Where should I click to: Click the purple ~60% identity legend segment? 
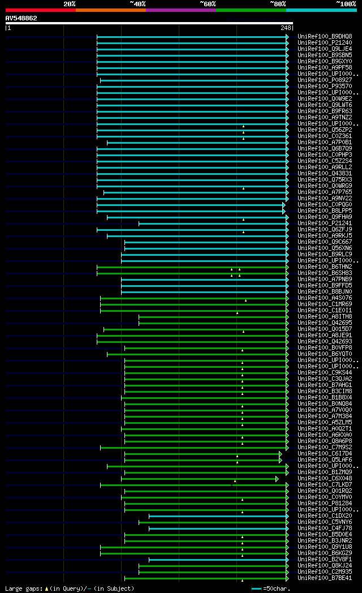(x=181, y=10)
